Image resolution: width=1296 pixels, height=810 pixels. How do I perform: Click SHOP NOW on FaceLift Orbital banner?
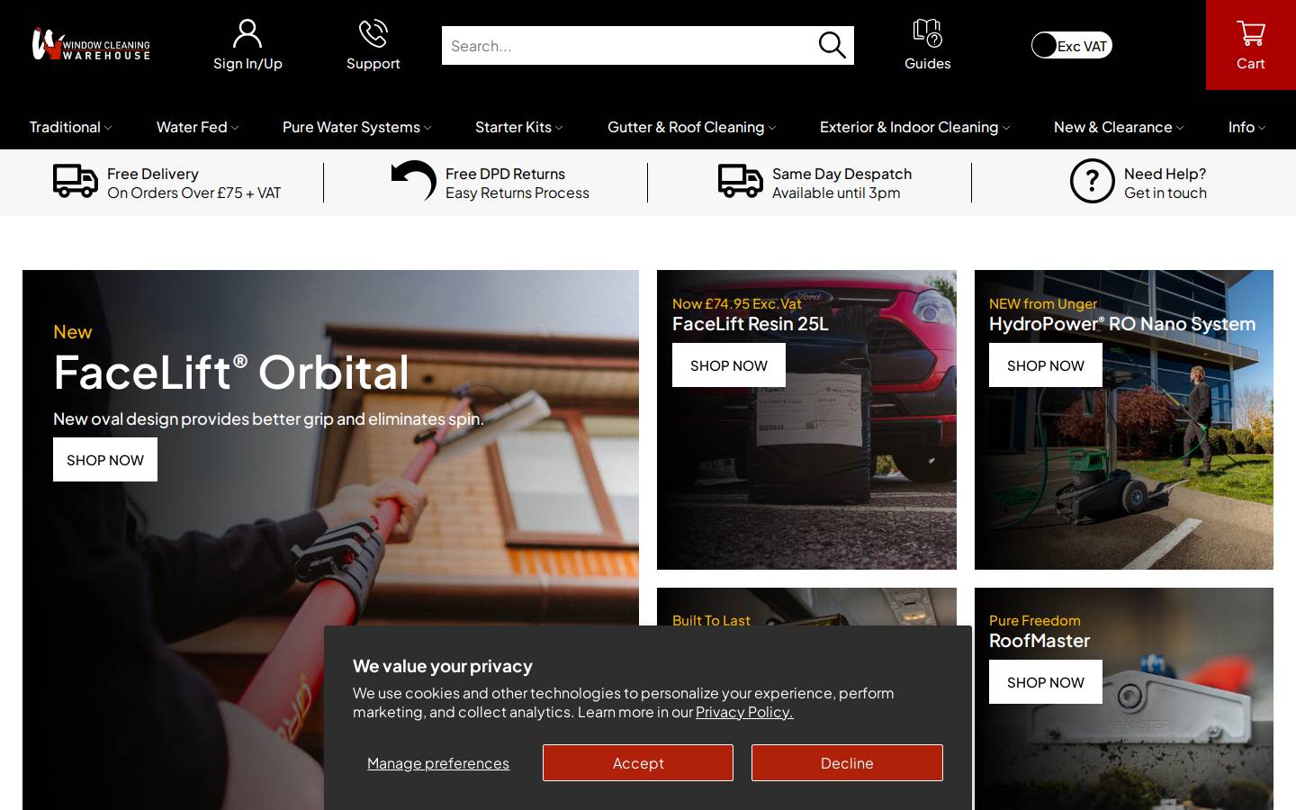[105, 460]
